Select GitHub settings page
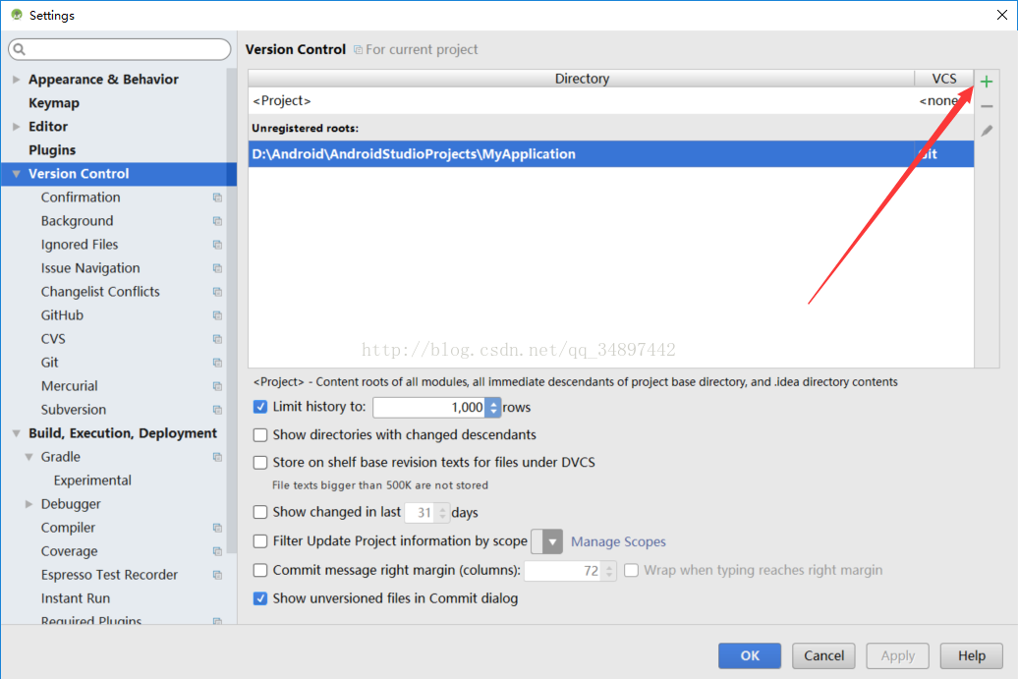This screenshot has width=1018, height=679. tap(62, 315)
